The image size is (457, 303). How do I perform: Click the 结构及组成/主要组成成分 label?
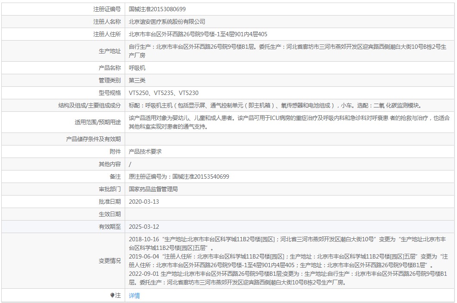[89, 105]
